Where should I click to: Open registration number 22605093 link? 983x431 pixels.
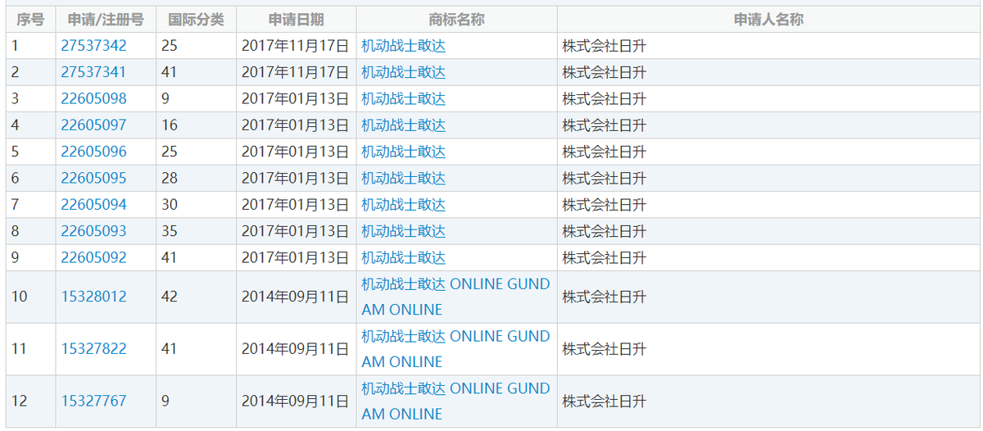point(93,231)
